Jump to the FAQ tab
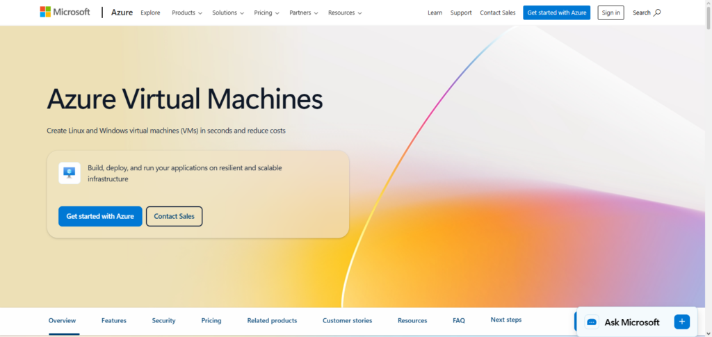712x337 pixels. pyautogui.click(x=459, y=321)
